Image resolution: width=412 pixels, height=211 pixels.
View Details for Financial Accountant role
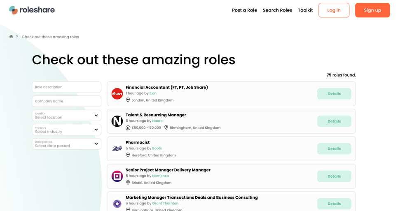[334, 94]
